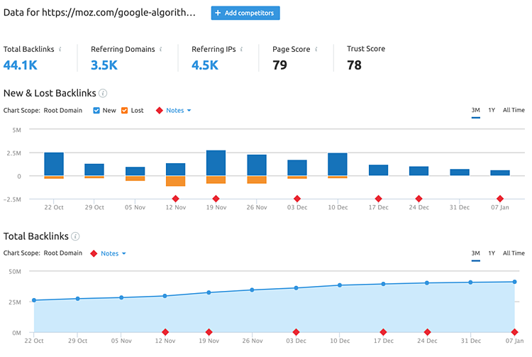The width and height of the screenshot is (532, 357).
Task: Click the red Notes diamond in New & Lost legend
Action: click(x=159, y=110)
